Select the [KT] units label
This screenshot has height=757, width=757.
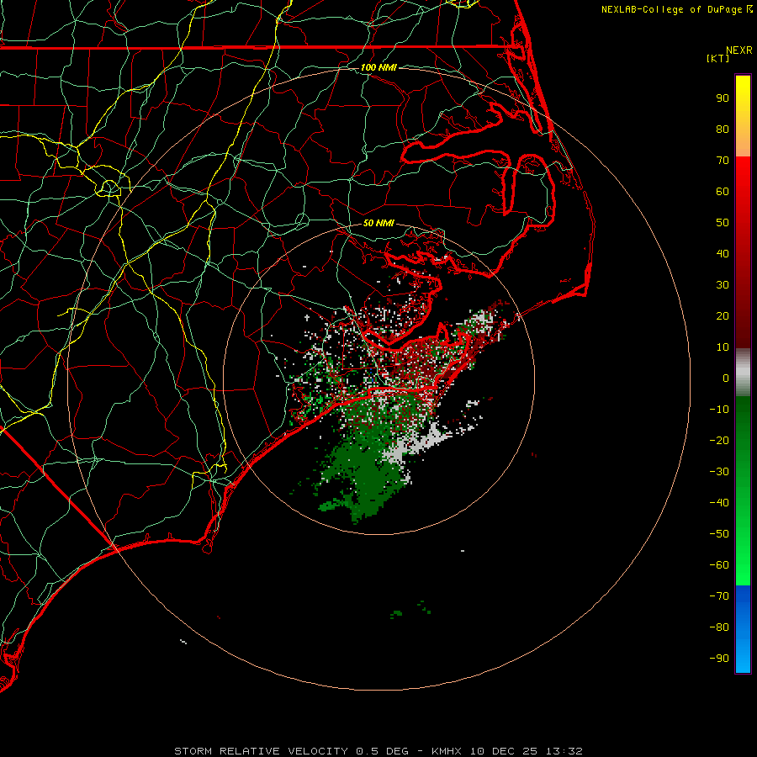pyautogui.click(x=717, y=58)
